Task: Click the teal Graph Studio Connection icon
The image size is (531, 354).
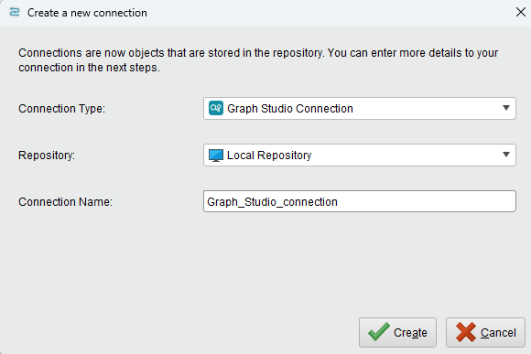Action: click(216, 108)
